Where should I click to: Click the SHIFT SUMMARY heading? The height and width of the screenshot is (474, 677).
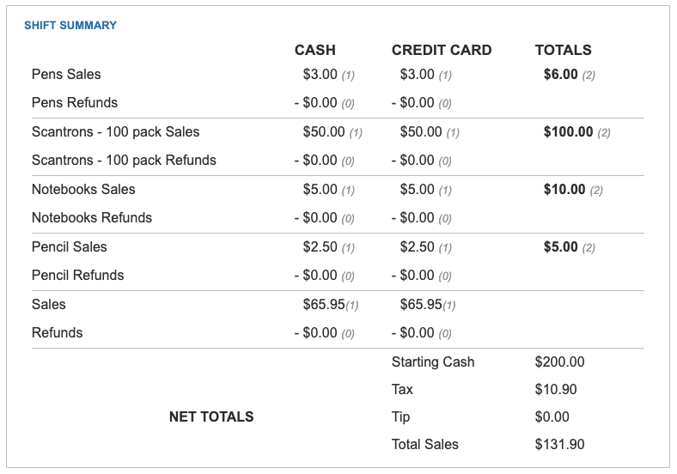[70, 26]
